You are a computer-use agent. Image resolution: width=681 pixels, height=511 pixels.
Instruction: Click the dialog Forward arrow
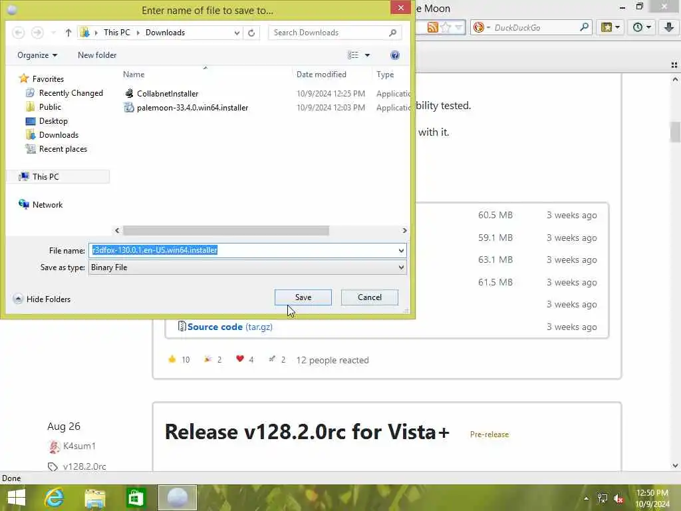coord(37,33)
